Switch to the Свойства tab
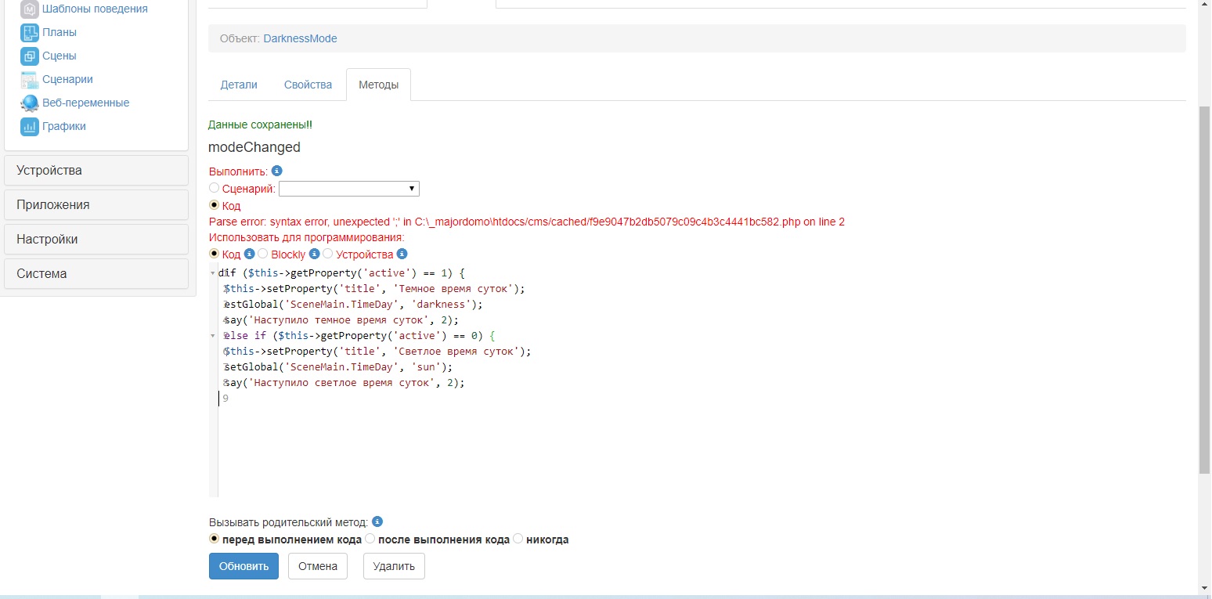 point(308,85)
